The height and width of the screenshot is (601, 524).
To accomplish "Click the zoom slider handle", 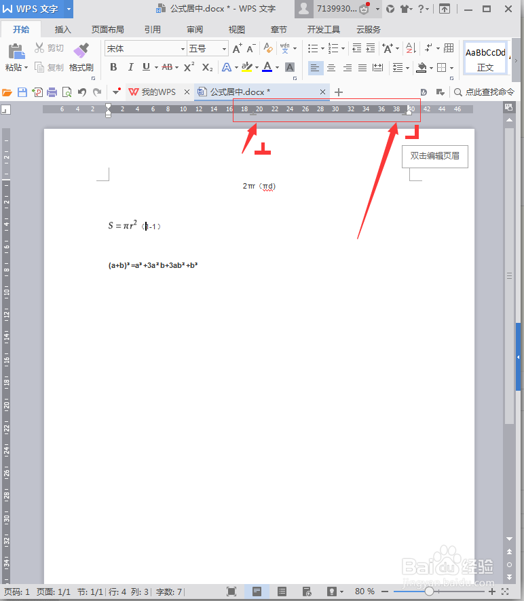I will pyautogui.click(x=429, y=592).
